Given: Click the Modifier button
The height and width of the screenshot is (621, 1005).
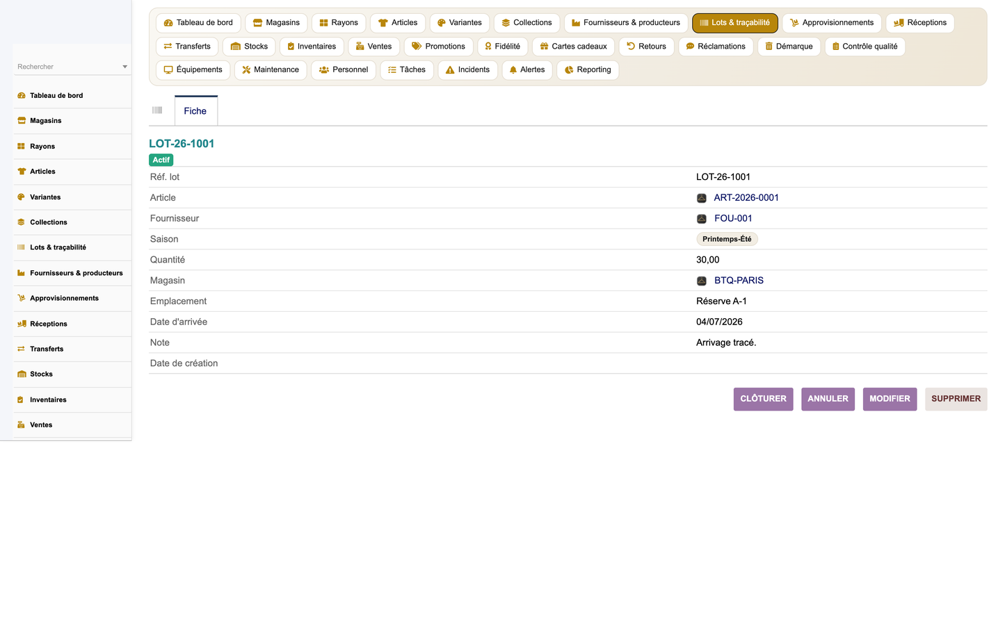Looking at the screenshot, I should click(890, 399).
